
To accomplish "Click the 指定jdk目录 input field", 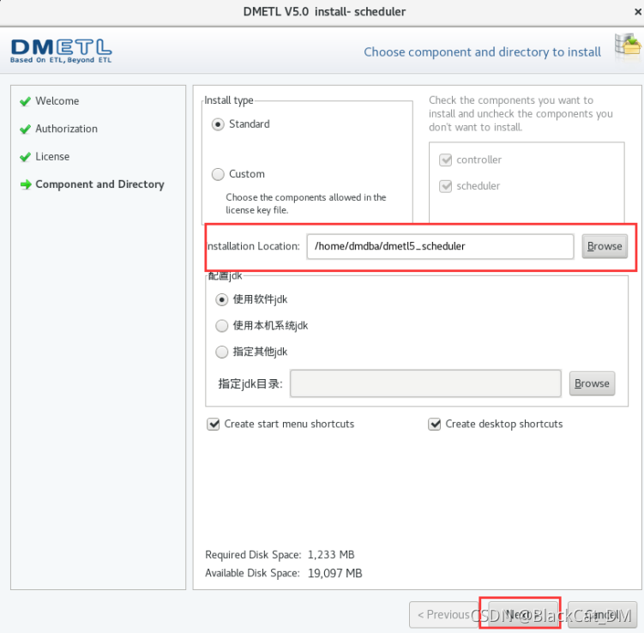I will pyautogui.click(x=425, y=383).
